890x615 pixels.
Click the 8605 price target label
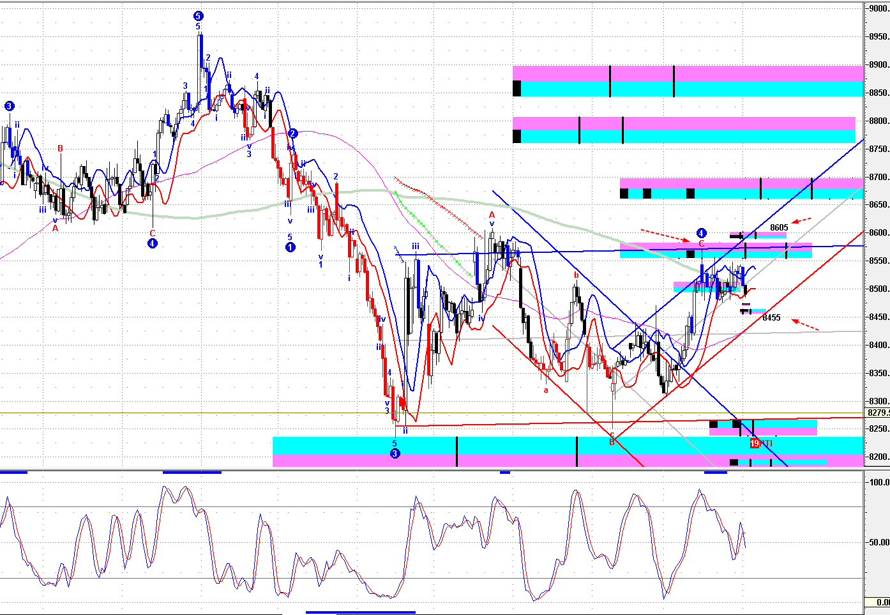(779, 227)
